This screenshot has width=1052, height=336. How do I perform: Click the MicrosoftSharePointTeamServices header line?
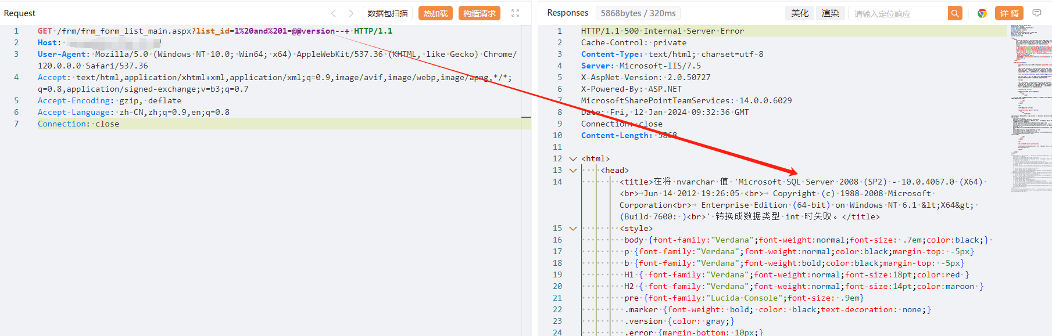[x=686, y=100]
